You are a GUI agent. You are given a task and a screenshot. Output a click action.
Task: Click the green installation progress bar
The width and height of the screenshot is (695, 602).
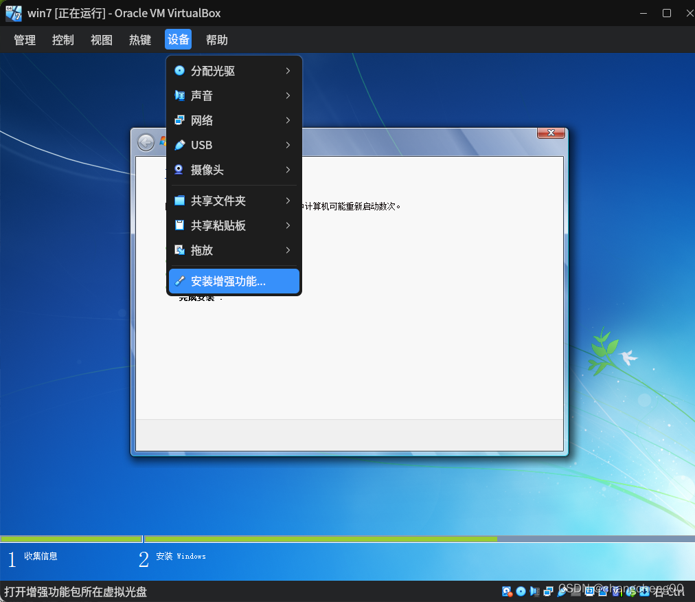321,539
